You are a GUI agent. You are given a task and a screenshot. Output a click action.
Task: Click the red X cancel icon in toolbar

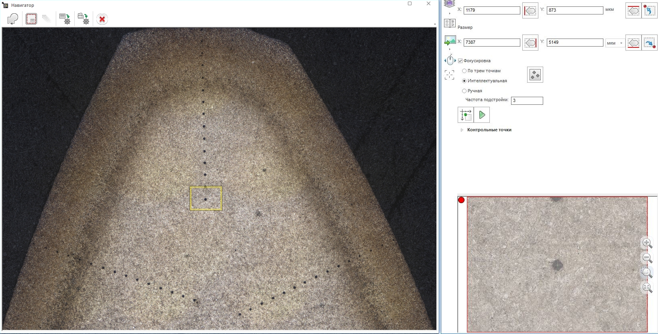pos(102,19)
